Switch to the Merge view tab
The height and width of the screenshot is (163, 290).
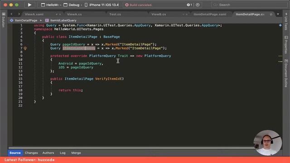click(x=76, y=153)
